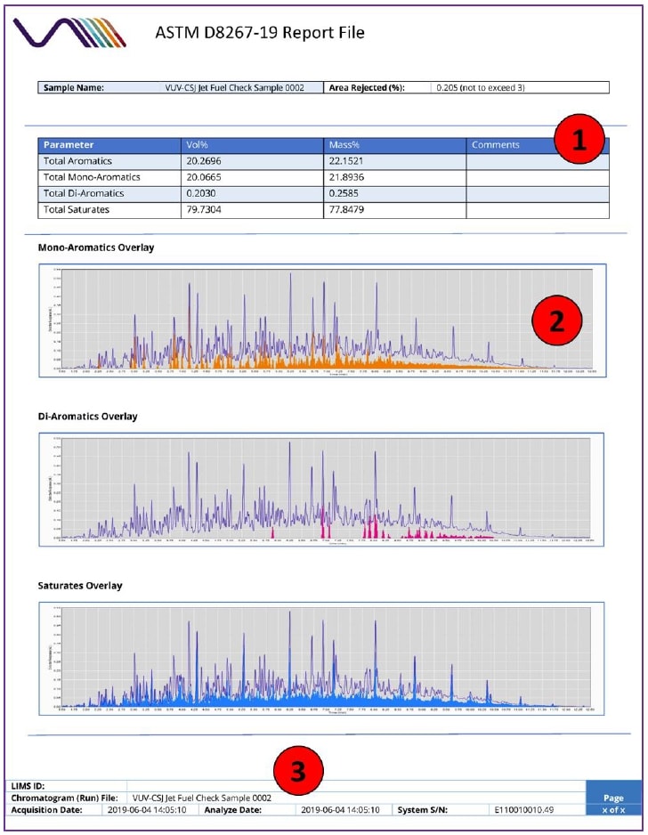Select the Parameter column header
Viewport: 648px width, 835px height.
pos(69,145)
